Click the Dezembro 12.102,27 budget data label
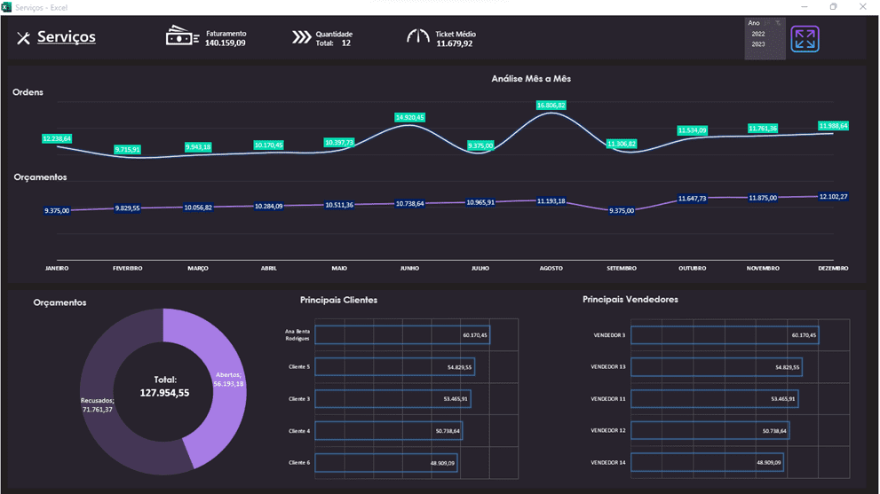 pyautogui.click(x=832, y=197)
